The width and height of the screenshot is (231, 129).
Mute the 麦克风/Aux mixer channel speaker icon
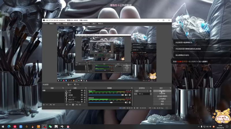tap(126, 95)
